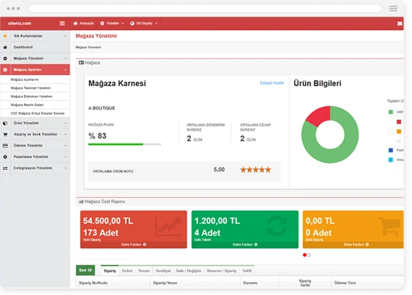This screenshot has height=295, width=412.
Task: Switch to the Ticket tab
Action: pyautogui.click(x=127, y=270)
